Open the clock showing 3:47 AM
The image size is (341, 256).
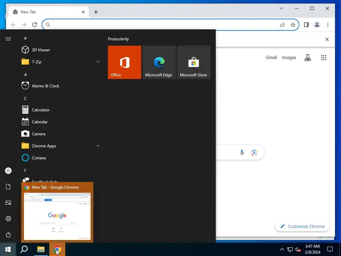click(x=312, y=249)
